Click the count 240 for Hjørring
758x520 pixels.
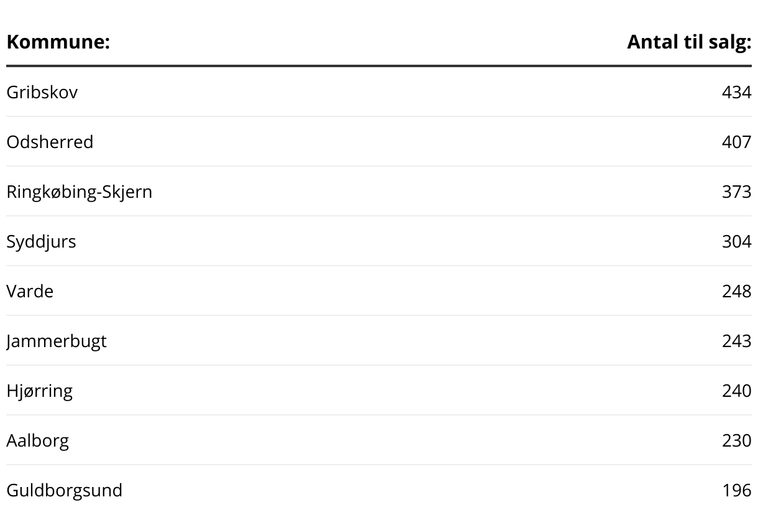coord(737,391)
